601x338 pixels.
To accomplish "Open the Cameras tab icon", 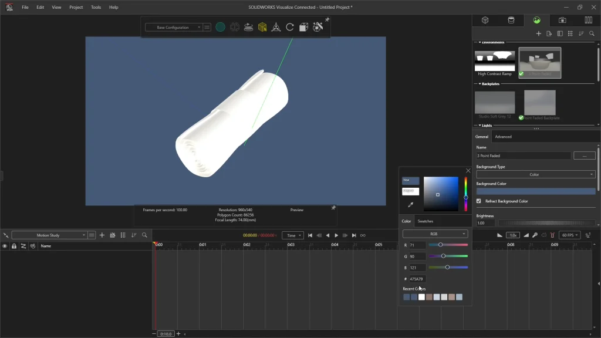I will 562,20.
